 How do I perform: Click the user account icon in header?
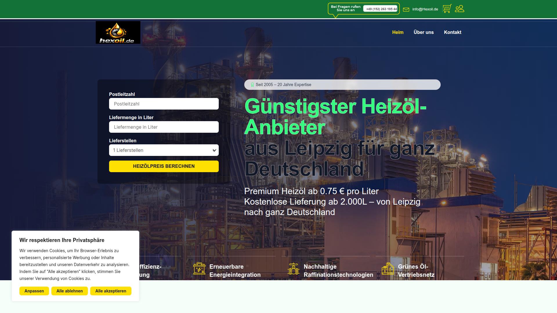click(460, 9)
